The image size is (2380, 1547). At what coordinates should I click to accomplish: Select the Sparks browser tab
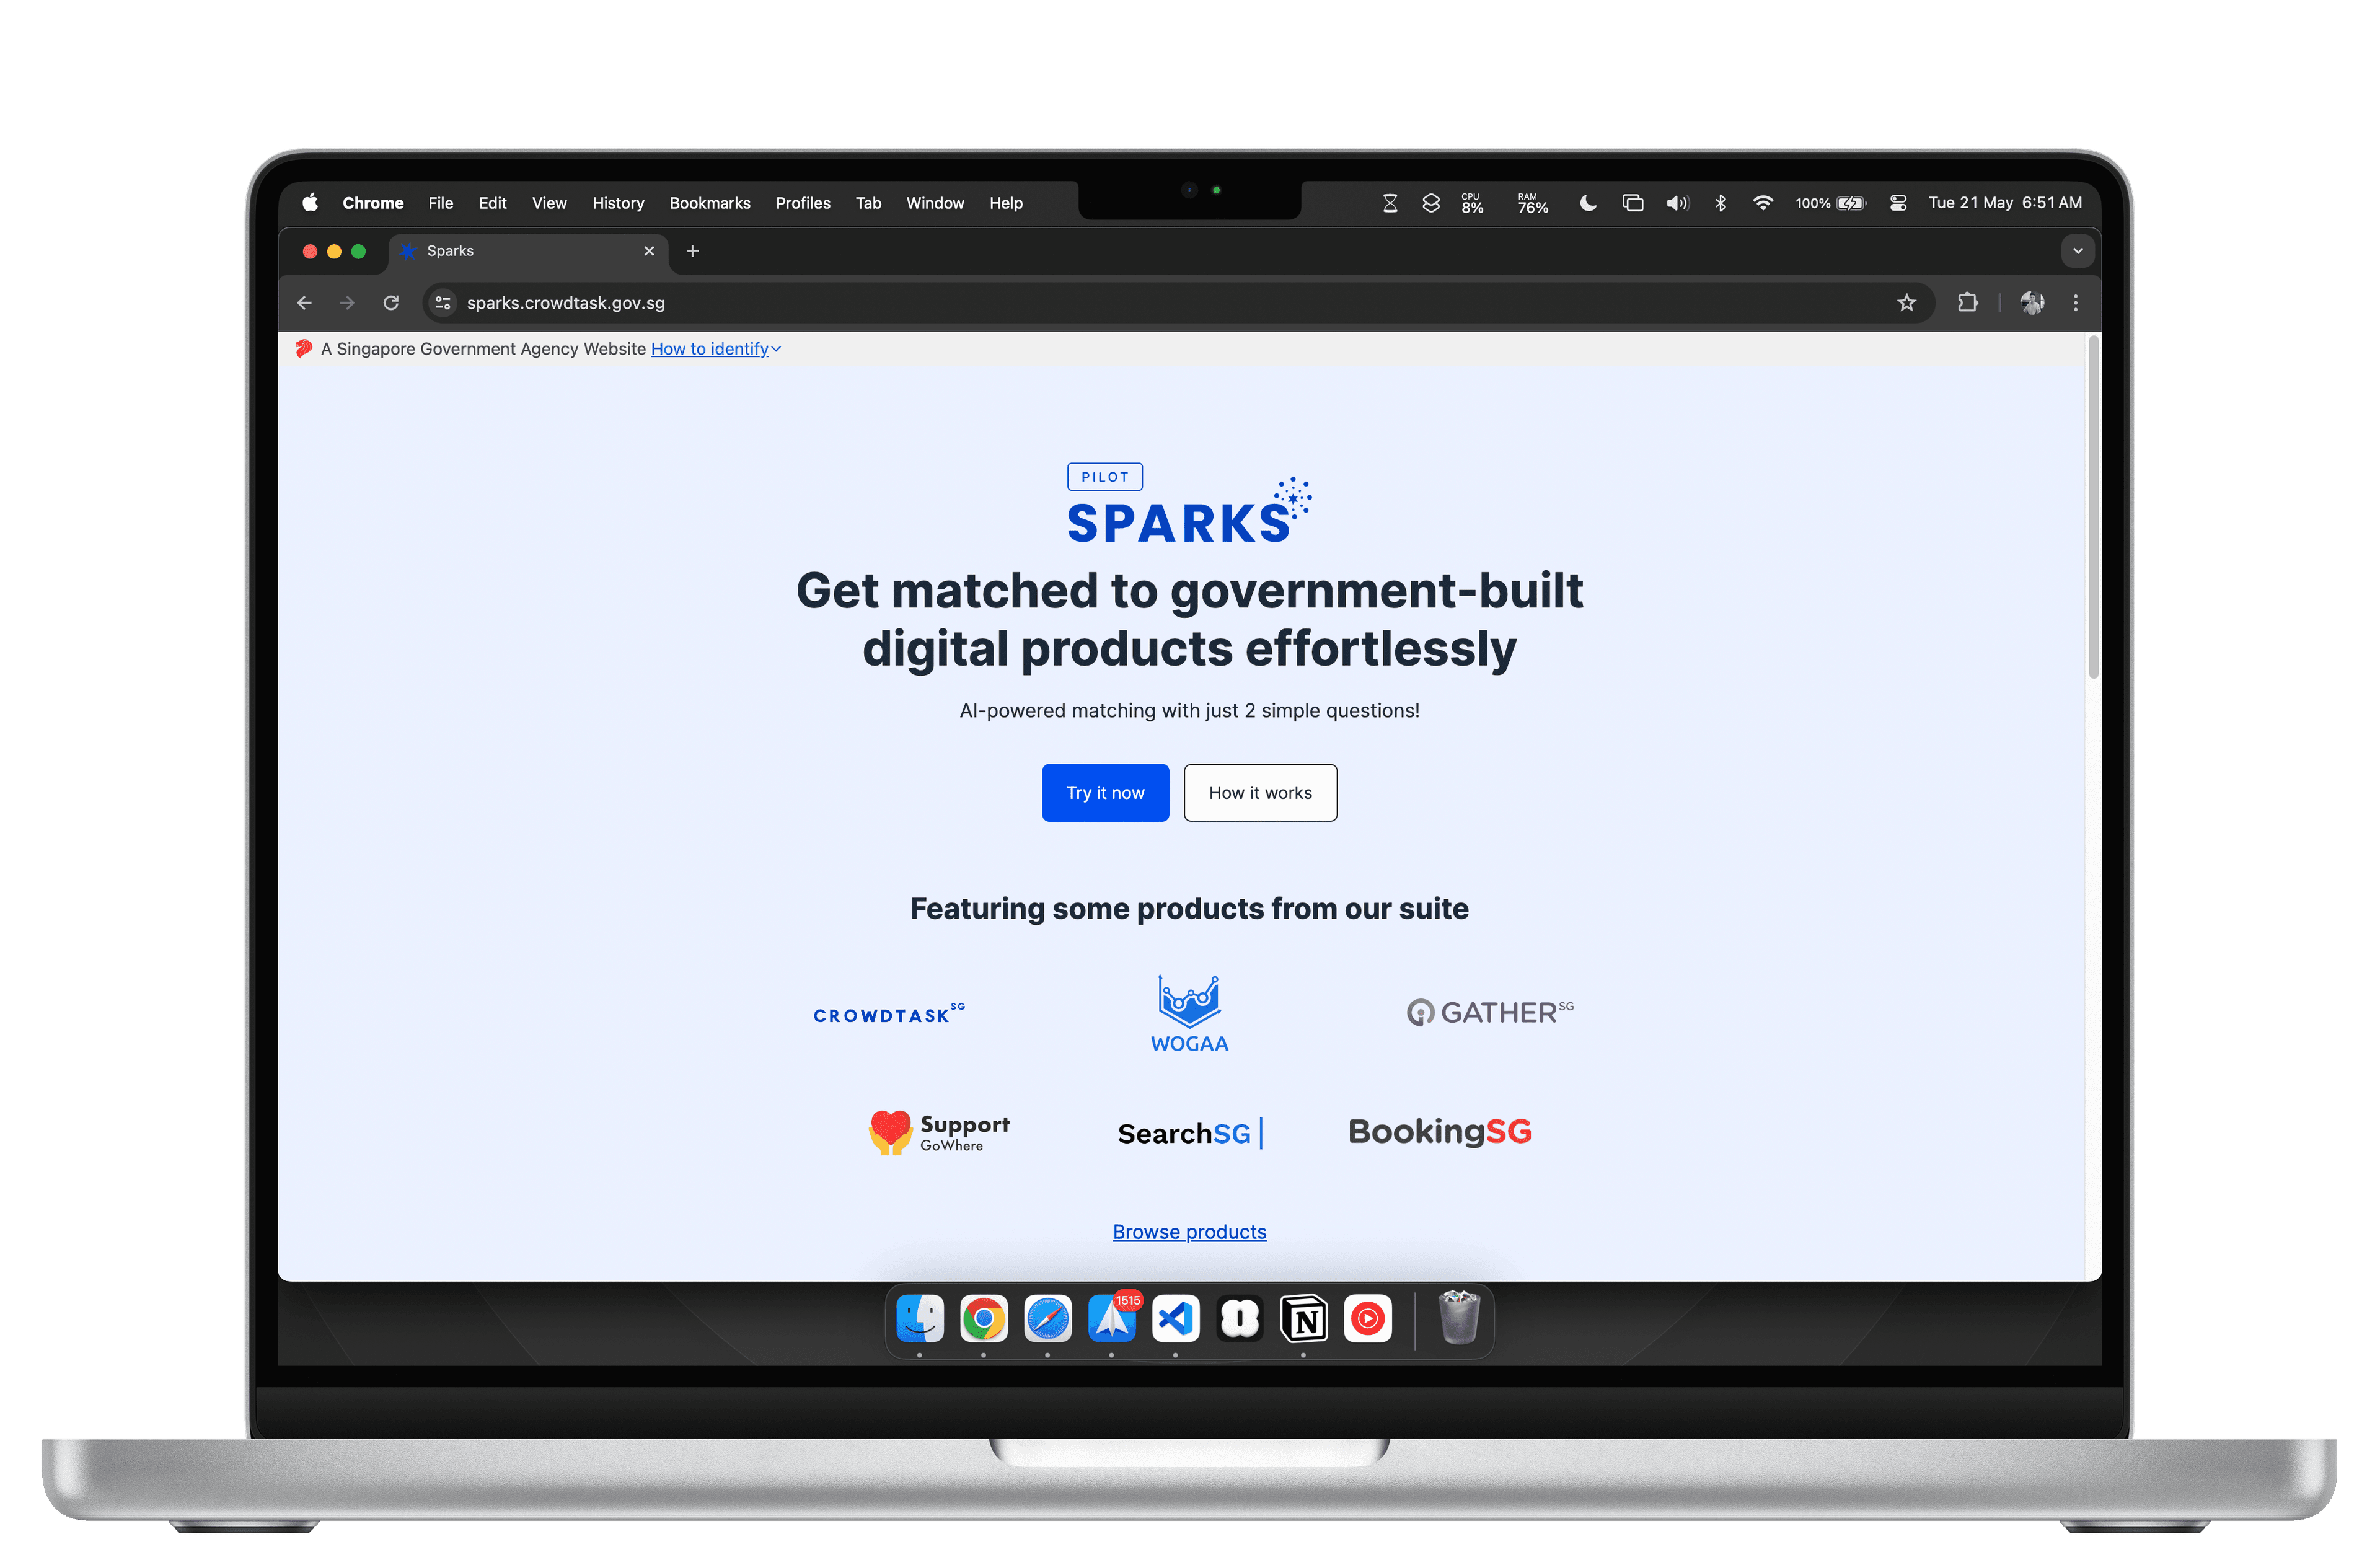pos(528,251)
